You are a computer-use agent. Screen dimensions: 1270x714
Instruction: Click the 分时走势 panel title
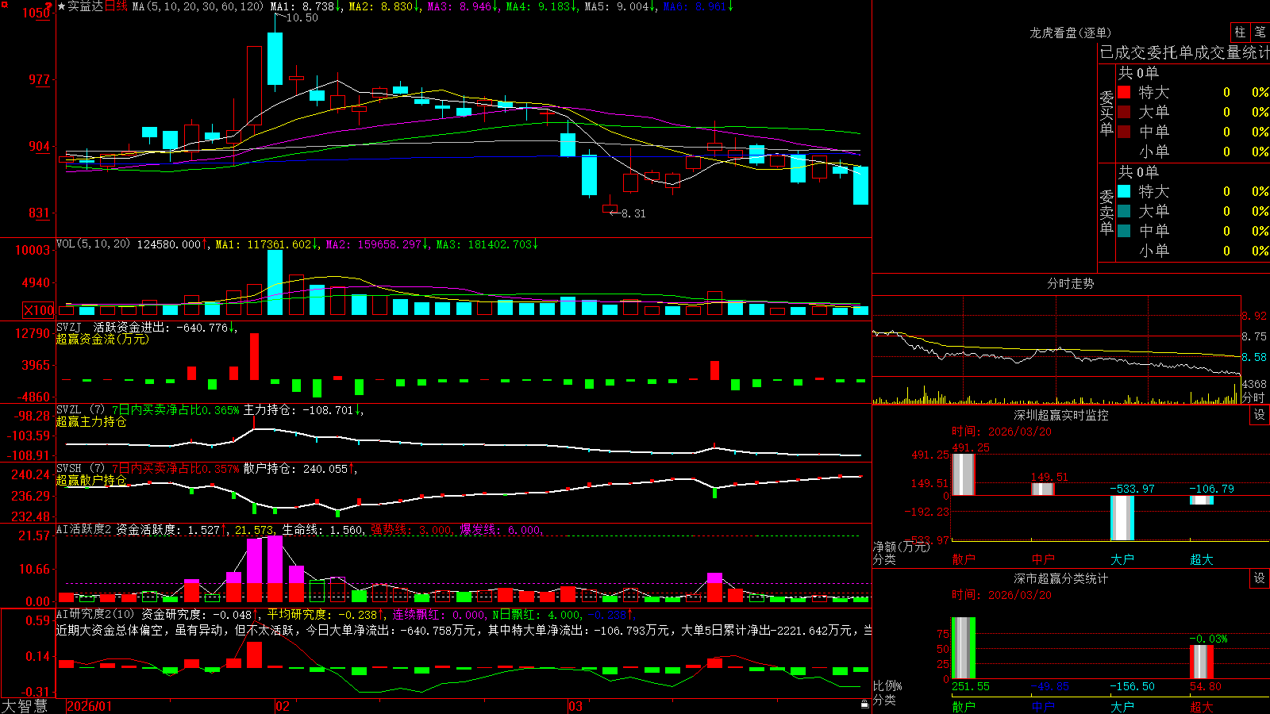1070,283
